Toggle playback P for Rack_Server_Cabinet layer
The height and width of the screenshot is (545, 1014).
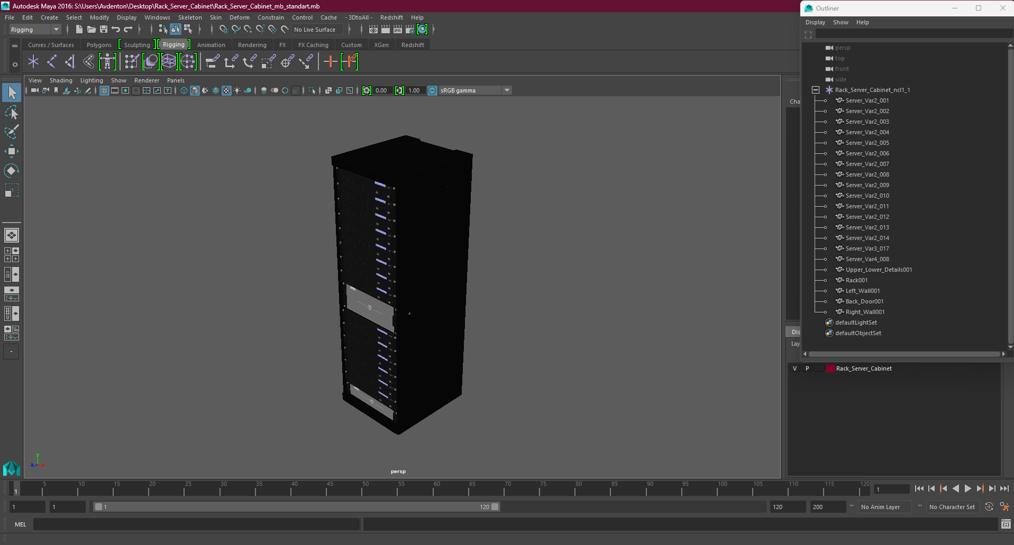coord(807,368)
